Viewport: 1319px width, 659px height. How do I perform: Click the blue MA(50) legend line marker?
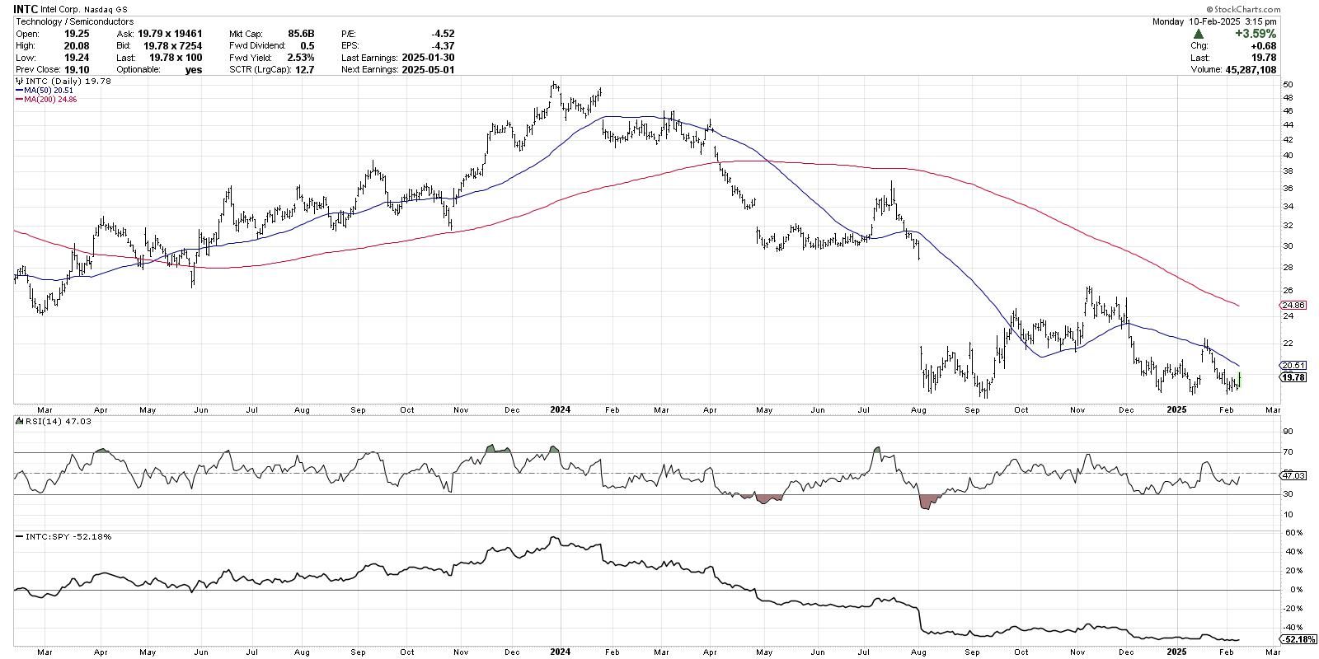[19, 91]
